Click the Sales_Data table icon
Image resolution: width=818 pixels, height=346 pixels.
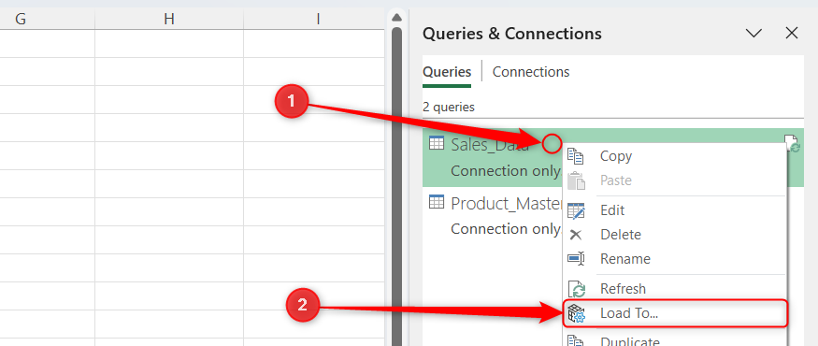(437, 143)
